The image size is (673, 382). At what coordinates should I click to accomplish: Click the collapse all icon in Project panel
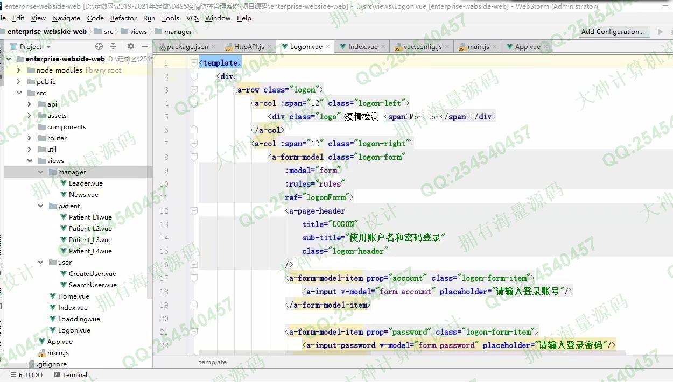(x=113, y=47)
